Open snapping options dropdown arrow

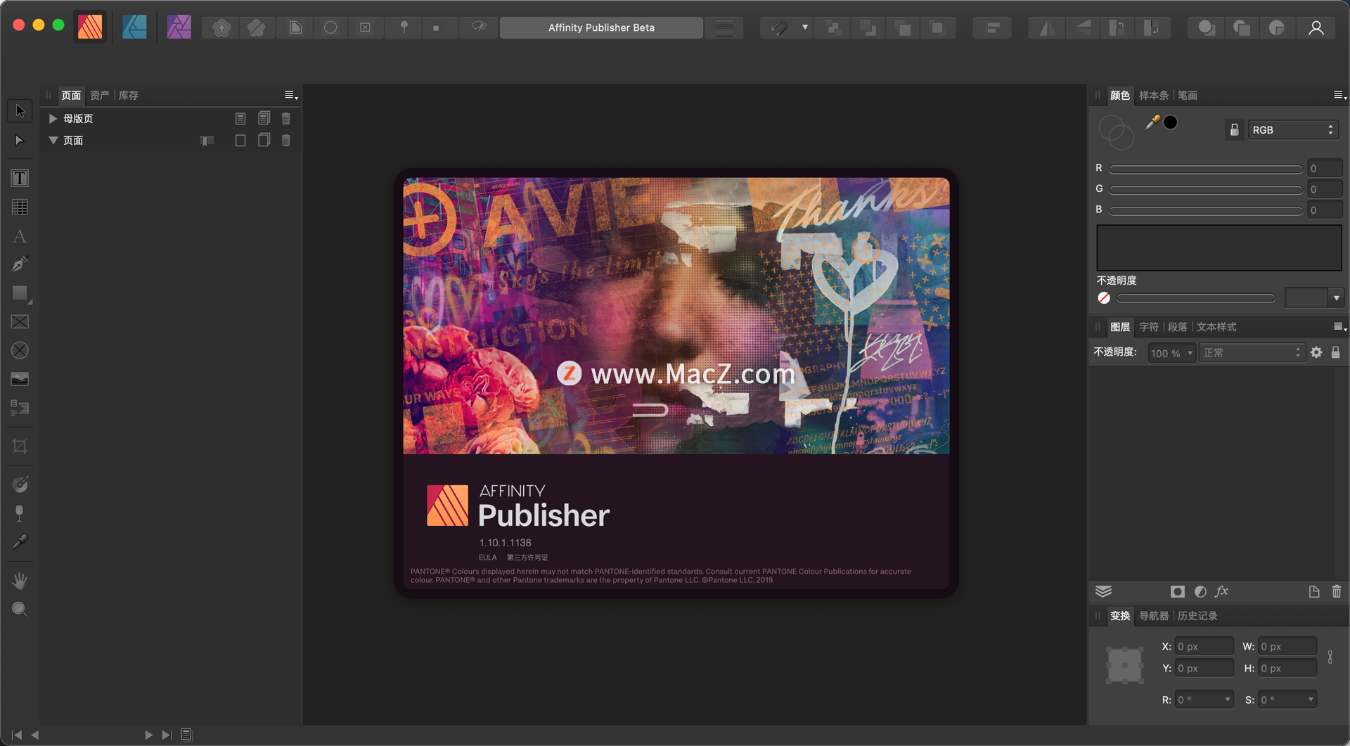804,28
